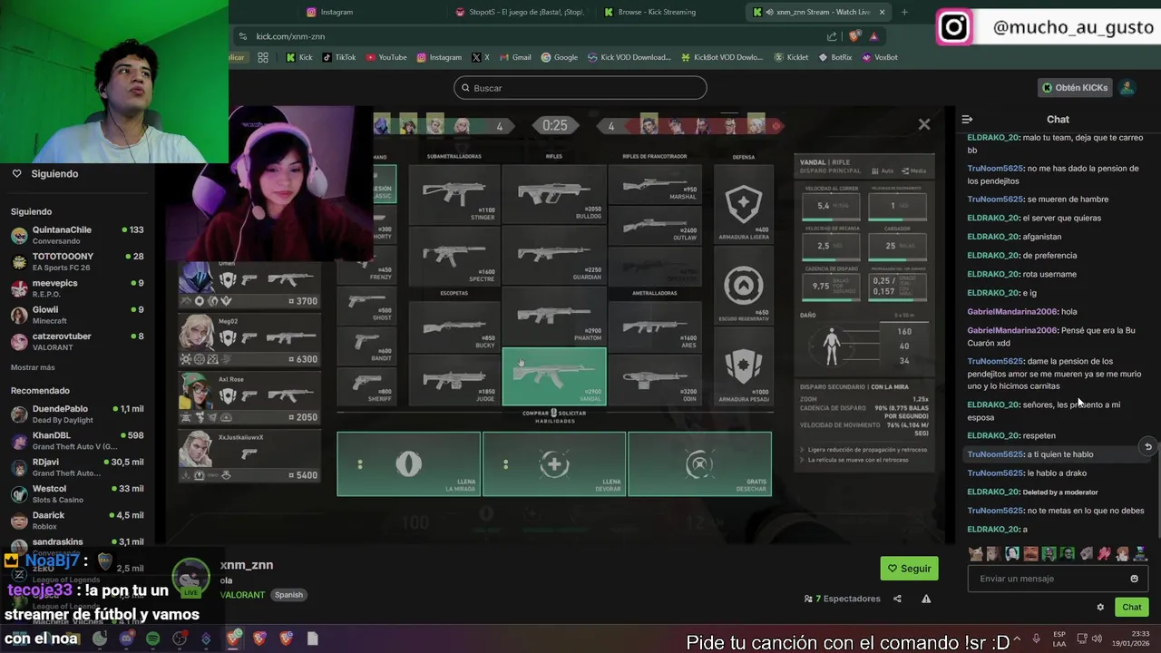The width and height of the screenshot is (1161, 653).
Task: Select the Bucky shotgun
Action: pyautogui.click(x=454, y=326)
